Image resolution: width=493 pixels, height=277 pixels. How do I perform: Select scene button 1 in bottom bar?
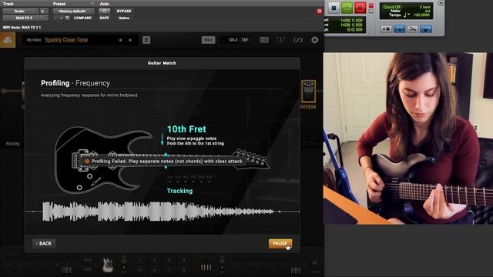coord(139,261)
